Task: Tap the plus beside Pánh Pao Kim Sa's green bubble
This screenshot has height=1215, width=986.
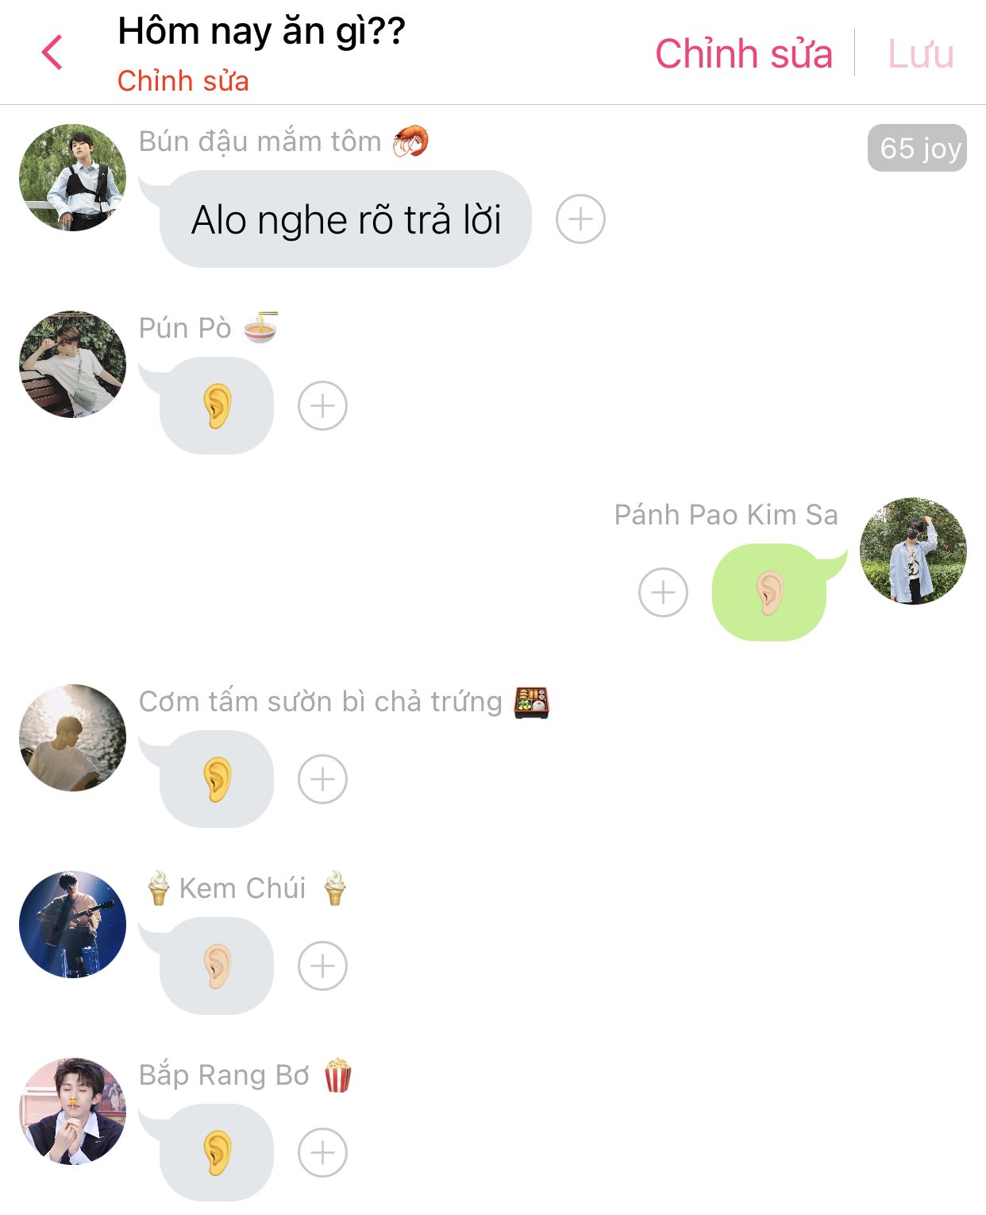Action: click(x=663, y=592)
